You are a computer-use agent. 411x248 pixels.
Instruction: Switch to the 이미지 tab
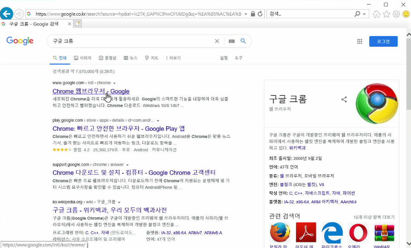point(83,58)
